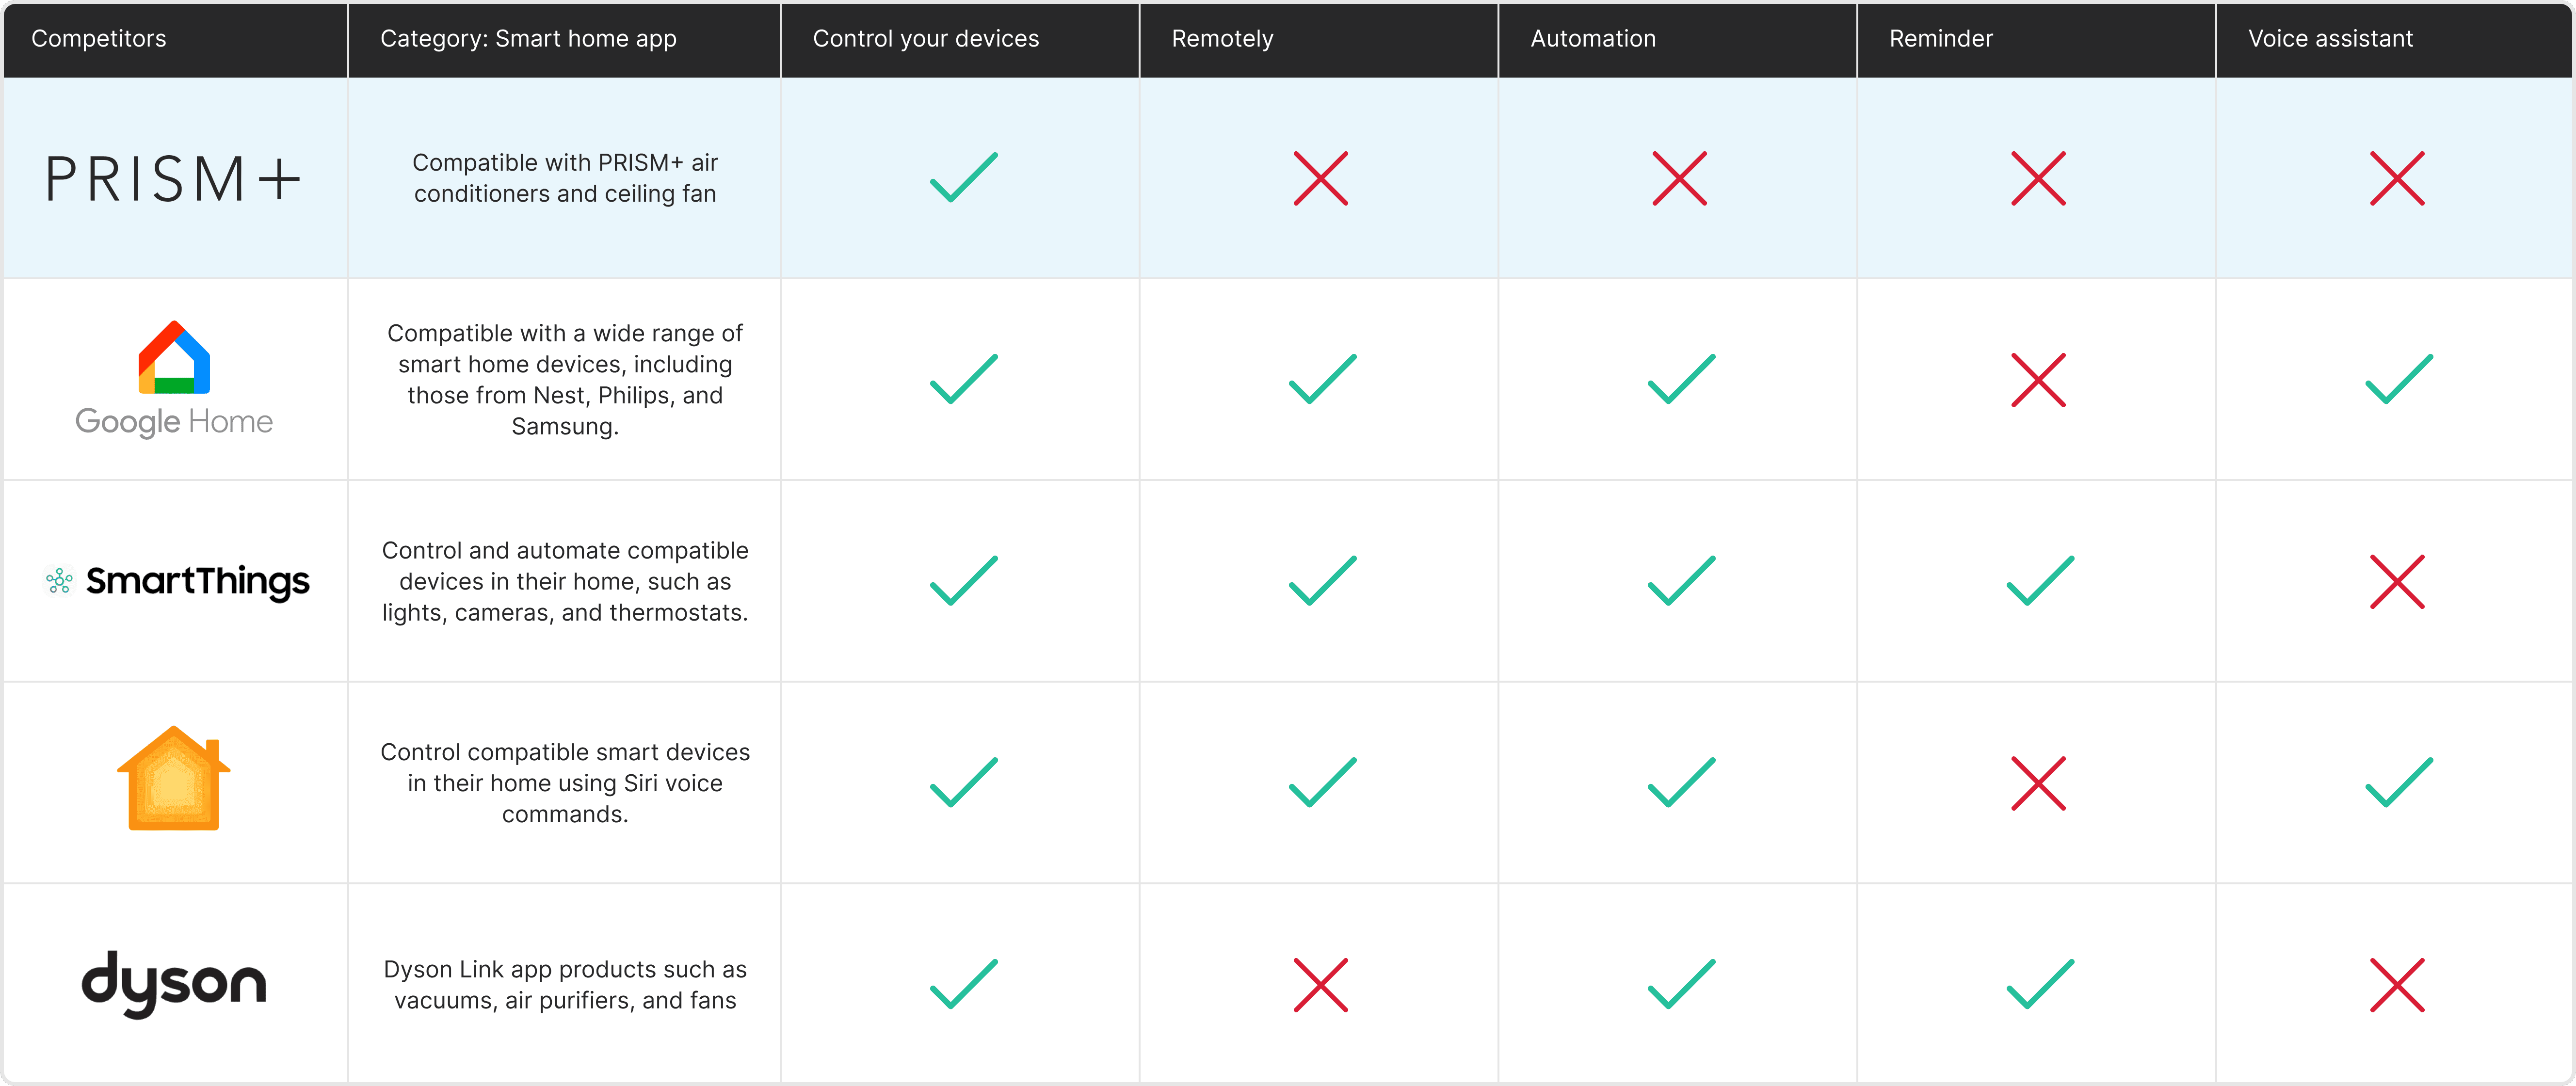Click PRISM+ Voice assistant red cross
Viewport: 2576px width, 1086px height.
click(2398, 178)
